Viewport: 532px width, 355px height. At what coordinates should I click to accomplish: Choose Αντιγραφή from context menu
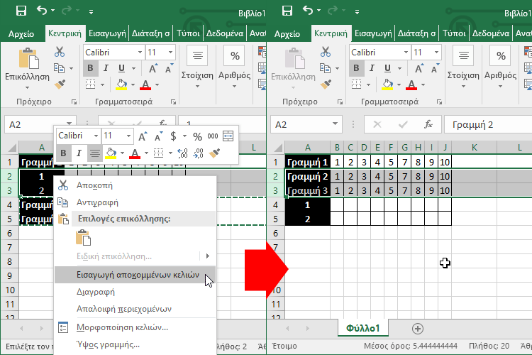pos(135,202)
